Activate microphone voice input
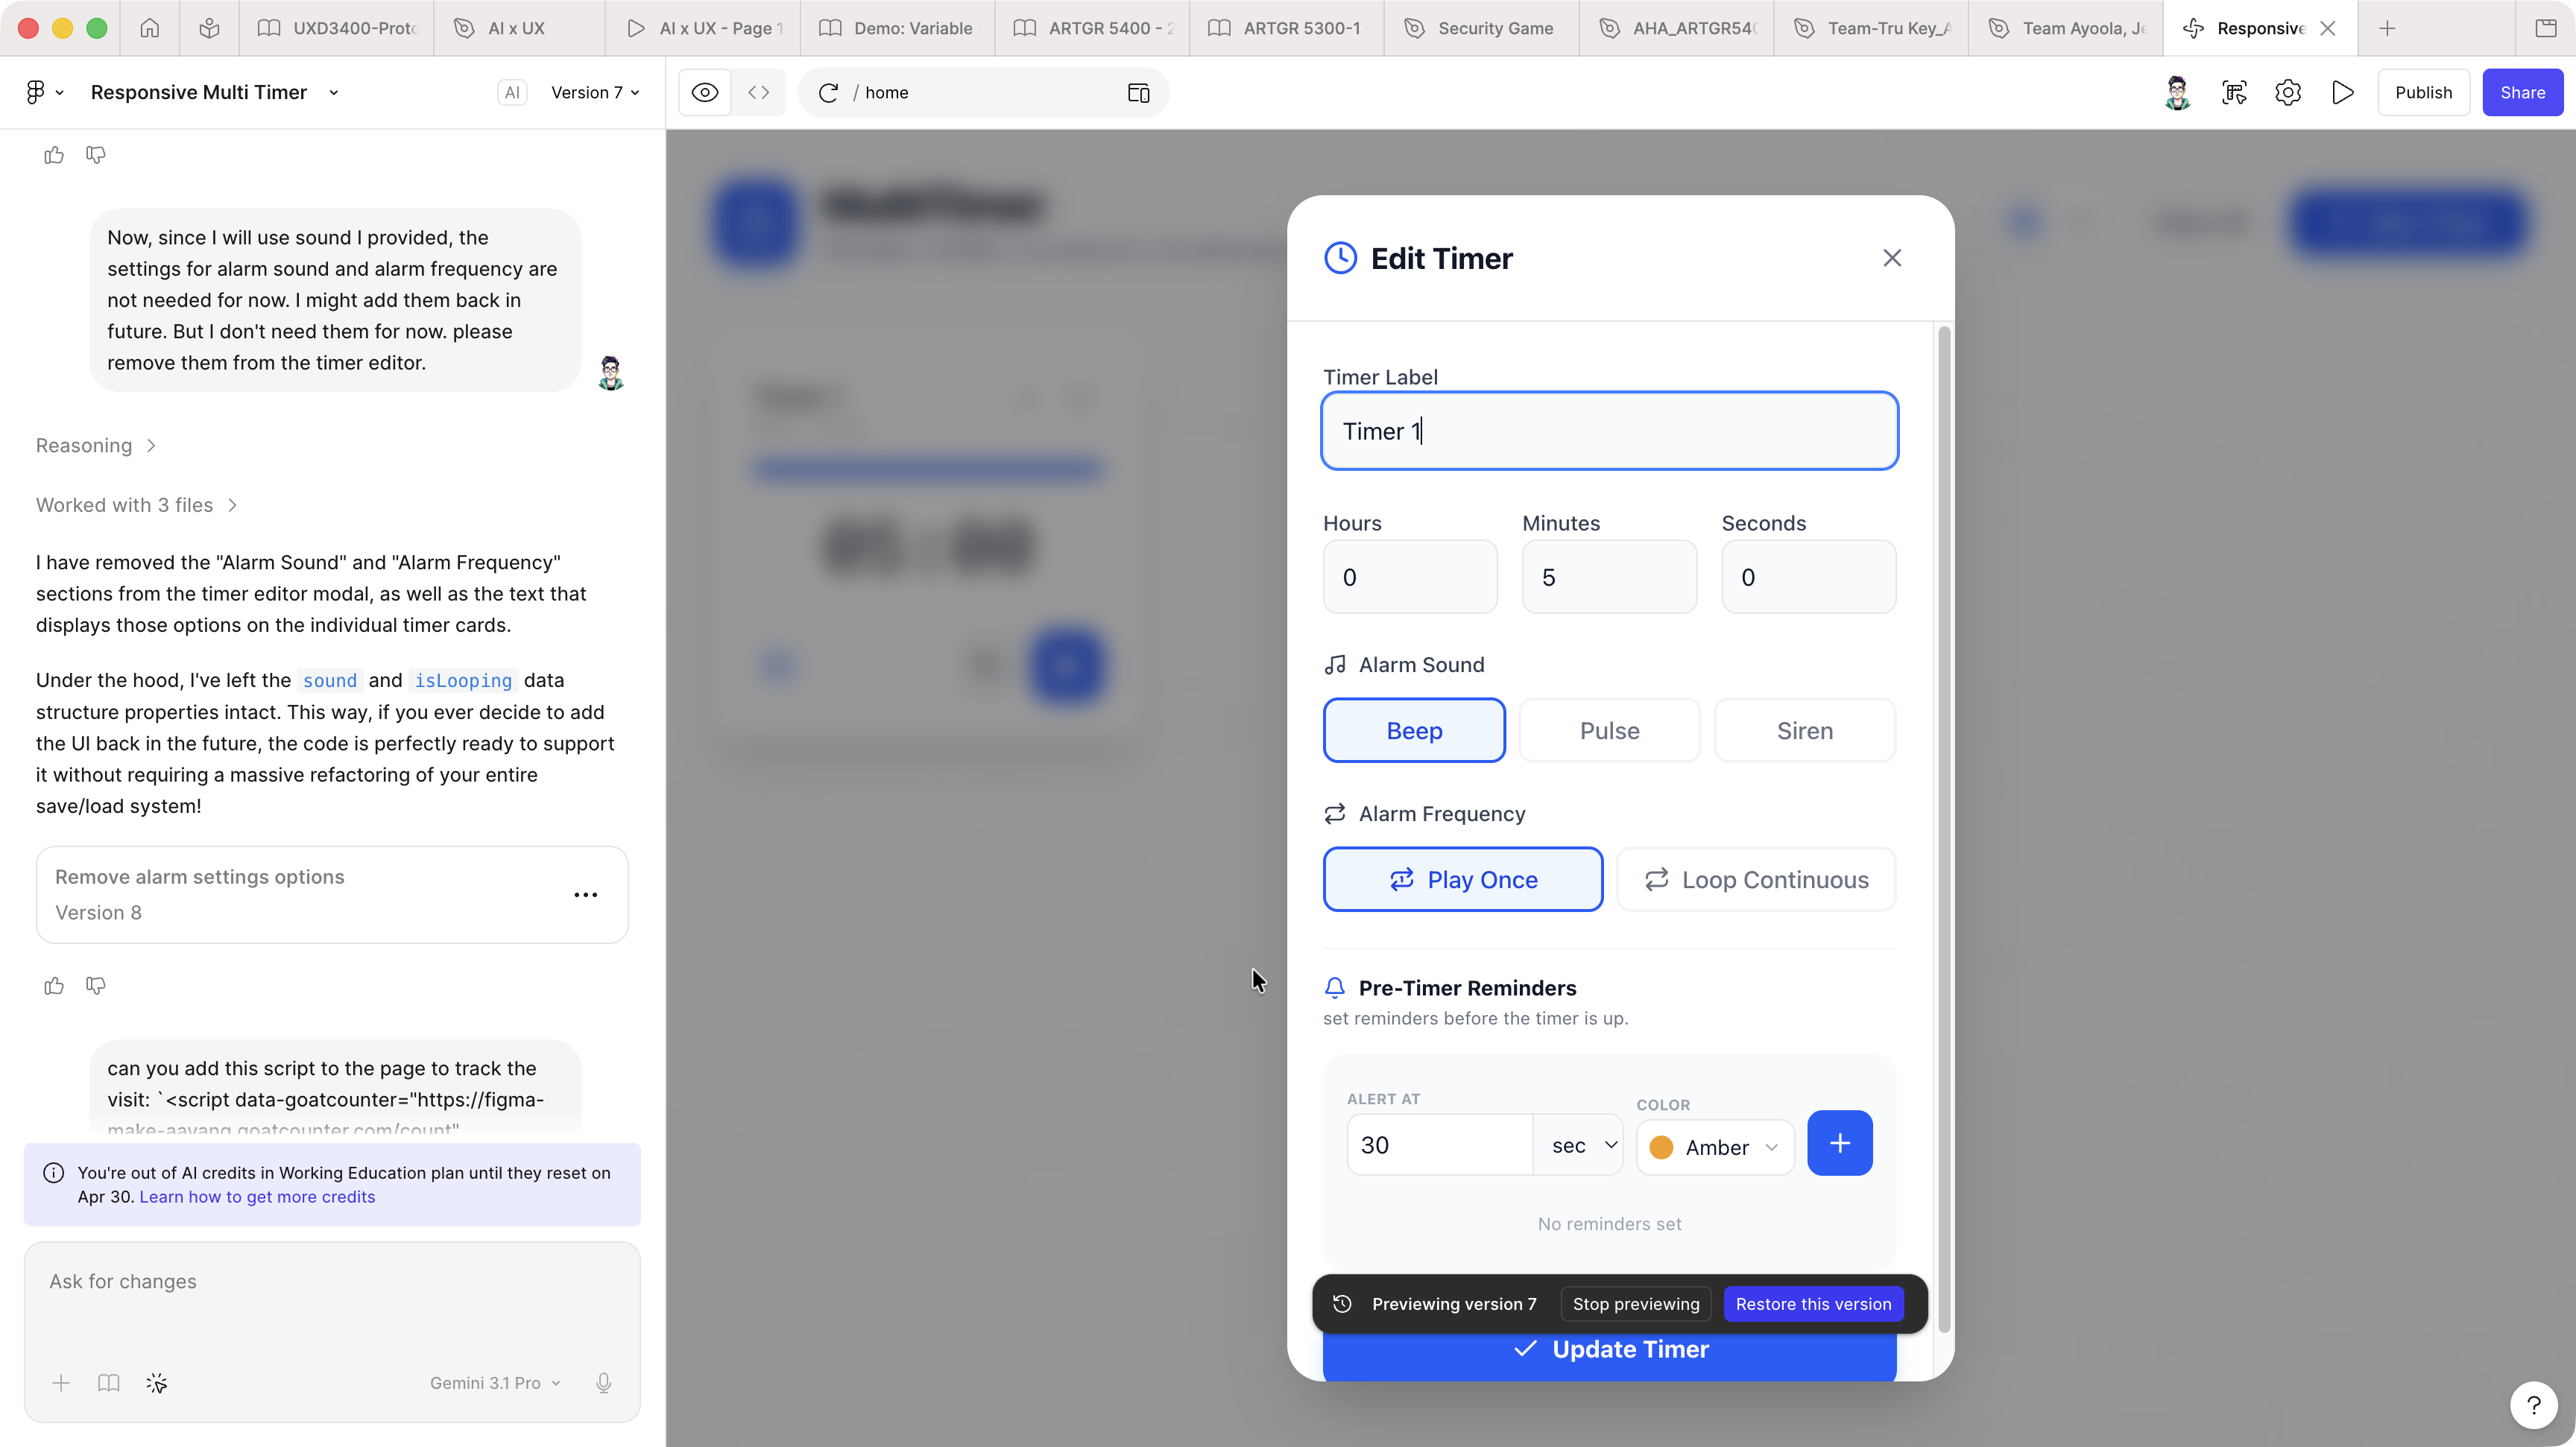This screenshot has width=2576, height=1447. pos(604,1383)
